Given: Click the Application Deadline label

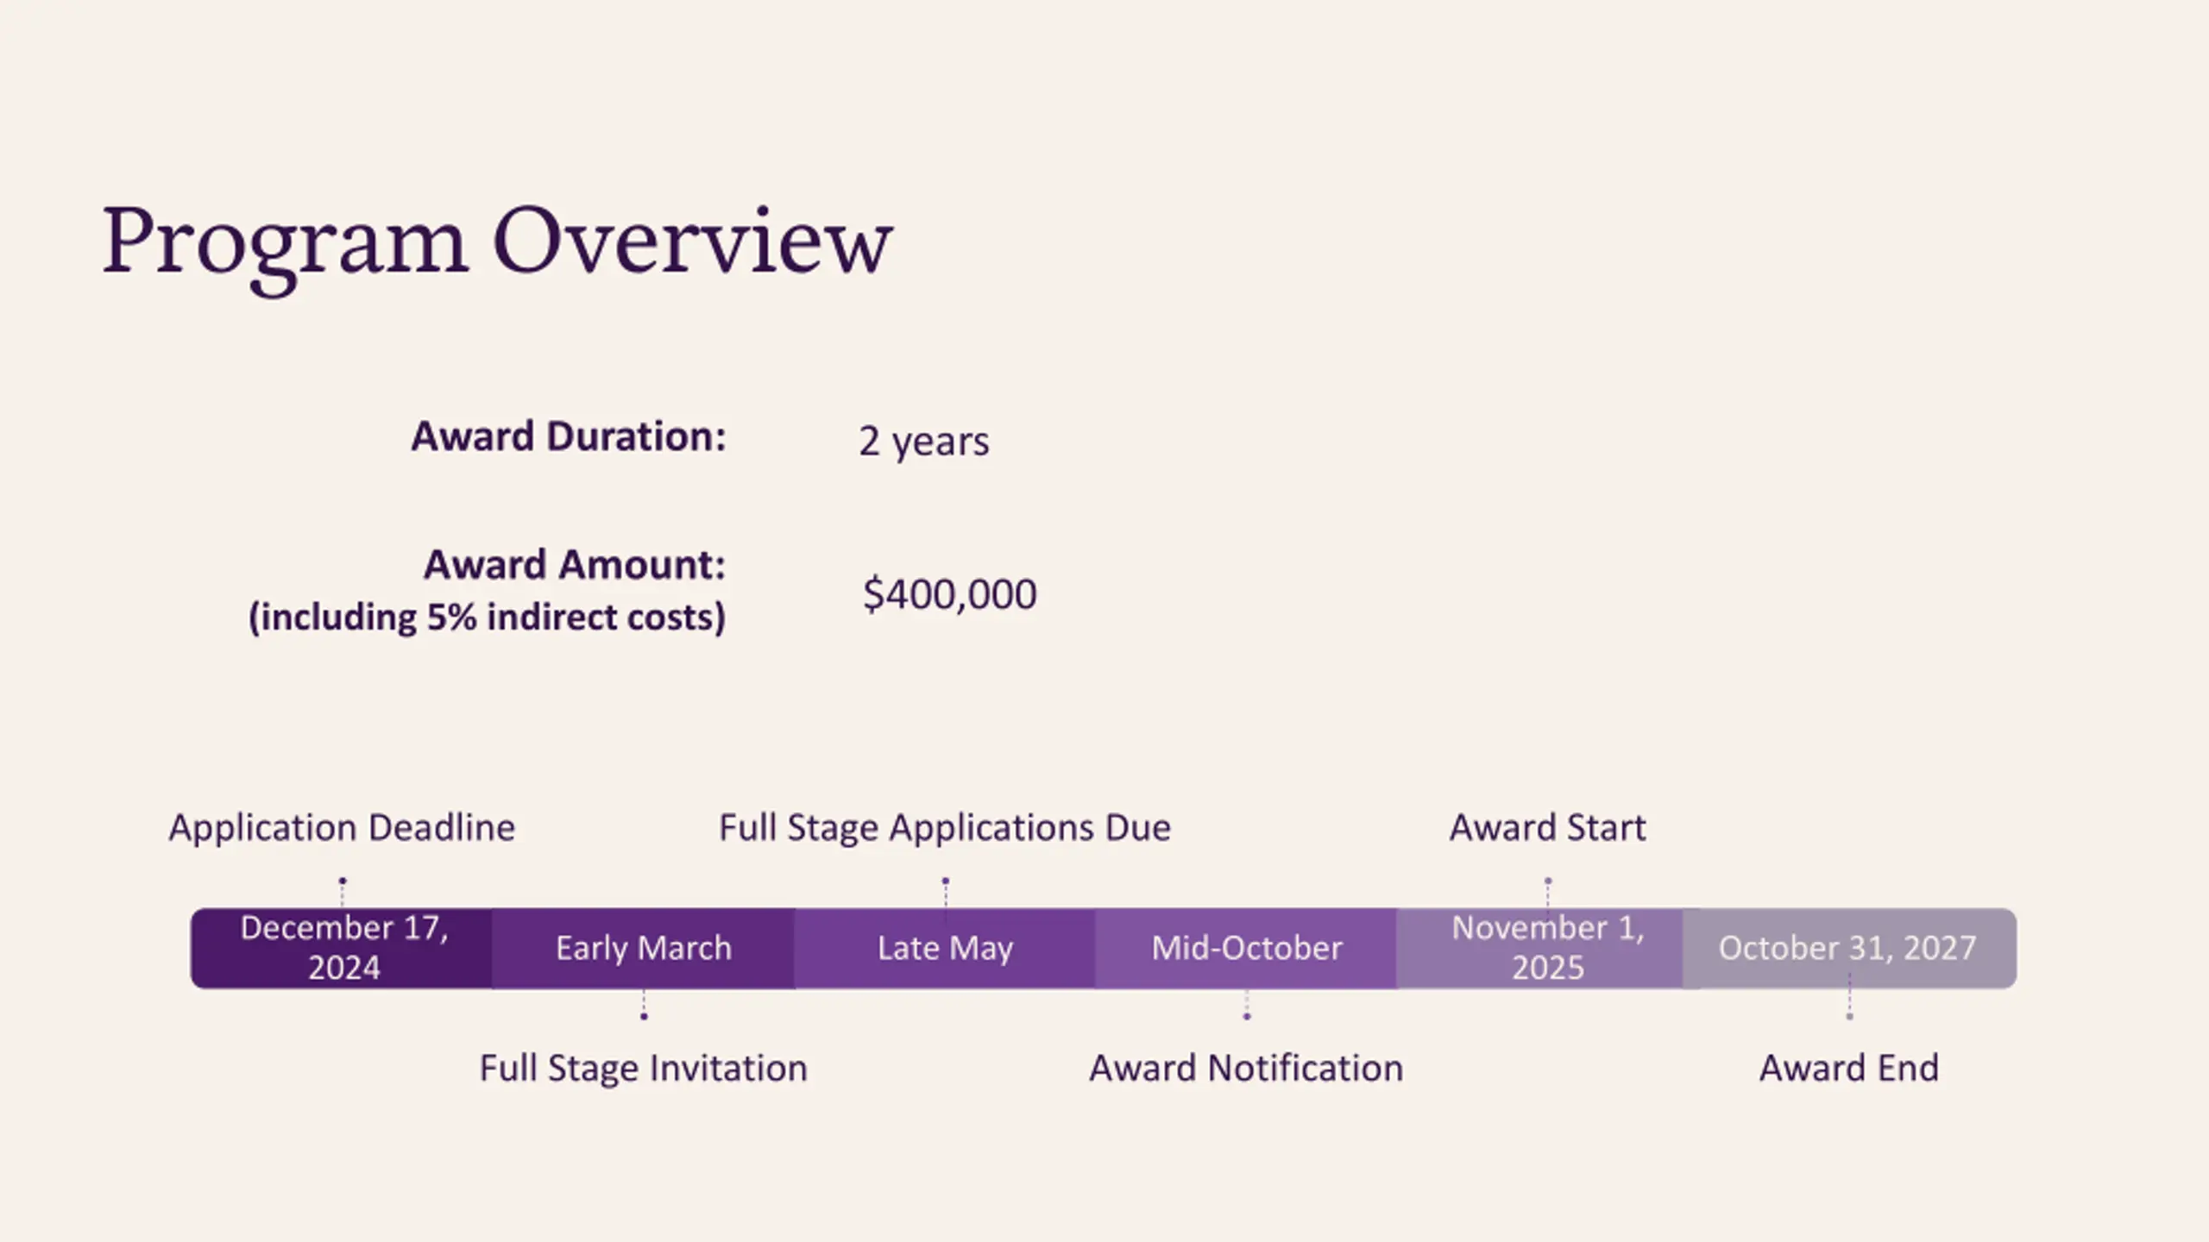Looking at the screenshot, I should pyautogui.click(x=342, y=828).
